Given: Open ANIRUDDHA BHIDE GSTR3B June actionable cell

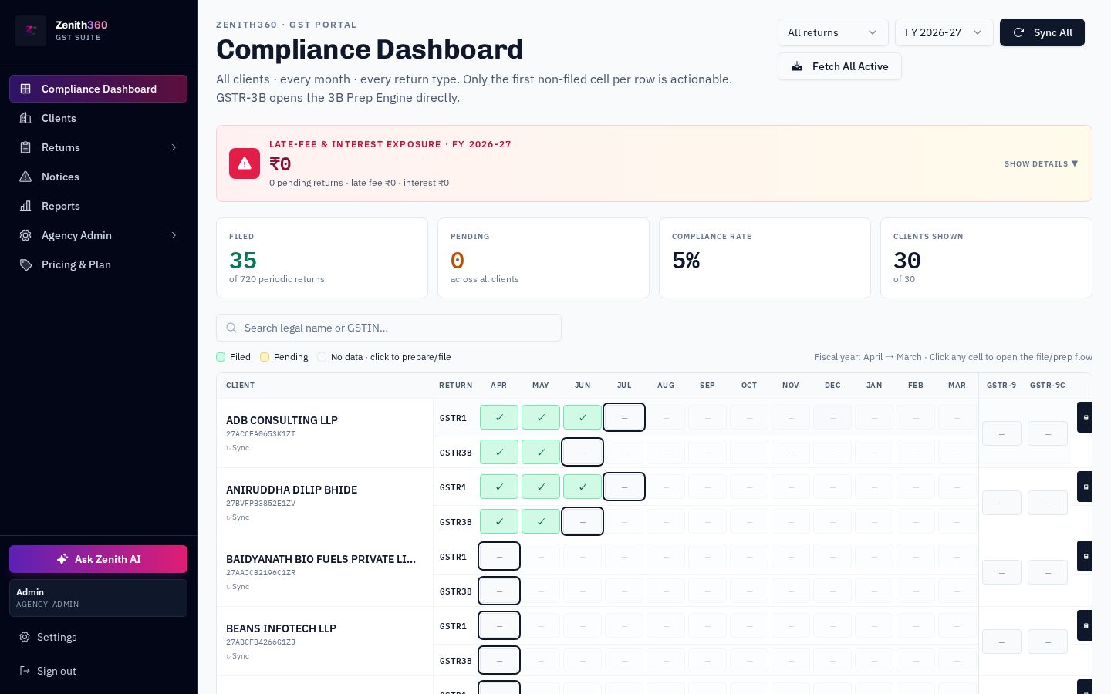Looking at the screenshot, I should pyautogui.click(x=583, y=521).
